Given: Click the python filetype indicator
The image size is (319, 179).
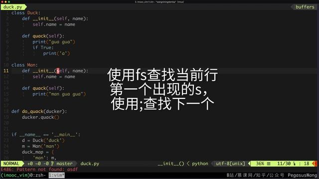Looking at the screenshot, I should pyautogui.click(x=200, y=164).
